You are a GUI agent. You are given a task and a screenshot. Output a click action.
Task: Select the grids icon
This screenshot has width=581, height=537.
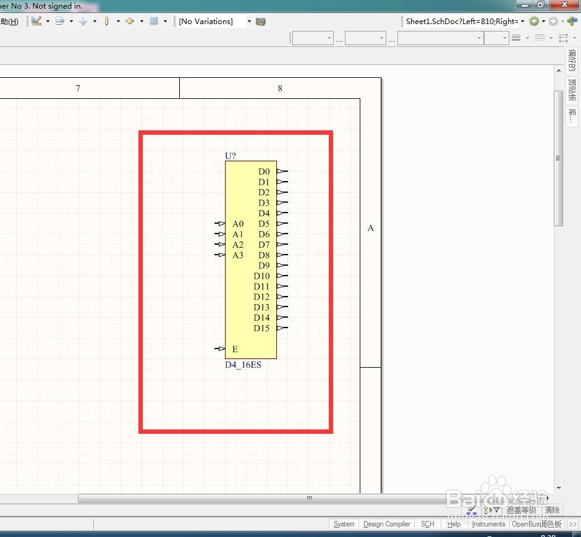click(154, 21)
